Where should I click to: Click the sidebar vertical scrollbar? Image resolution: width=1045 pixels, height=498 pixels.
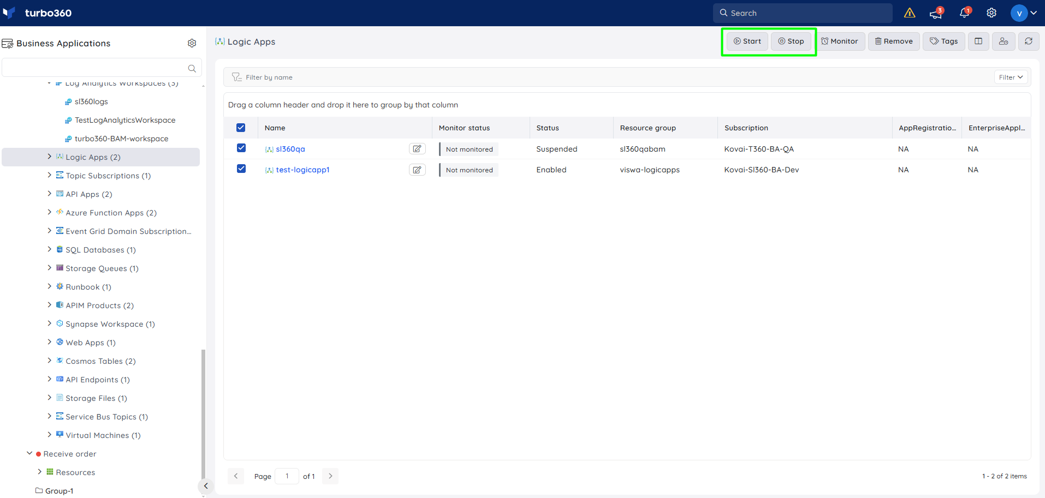click(203, 415)
